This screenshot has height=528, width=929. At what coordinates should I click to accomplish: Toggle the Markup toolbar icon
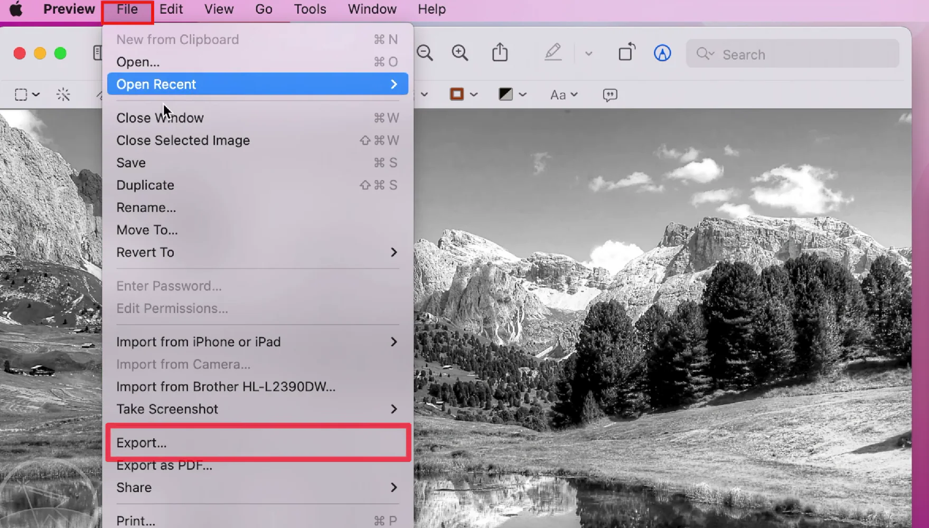click(662, 53)
